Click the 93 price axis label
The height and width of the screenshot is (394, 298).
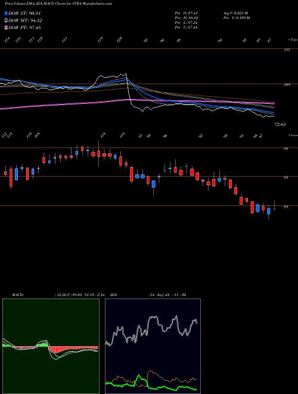pyautogui.click(x=286, y=177)
